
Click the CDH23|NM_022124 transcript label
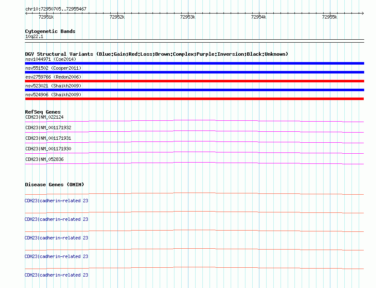(x=44, y=117)
